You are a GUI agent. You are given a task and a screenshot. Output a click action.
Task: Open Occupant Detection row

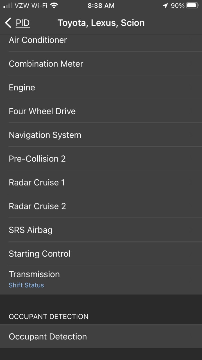(101, 336)
